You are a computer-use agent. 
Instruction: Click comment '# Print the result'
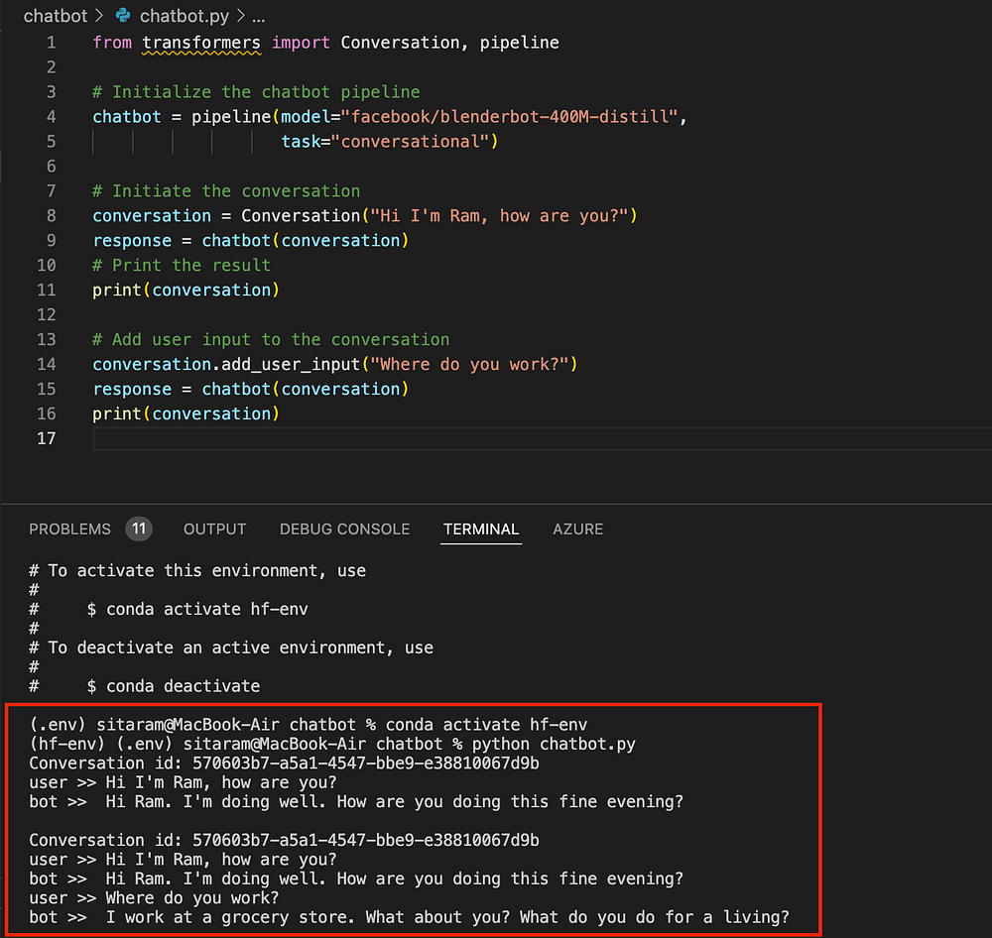point(181,265)
